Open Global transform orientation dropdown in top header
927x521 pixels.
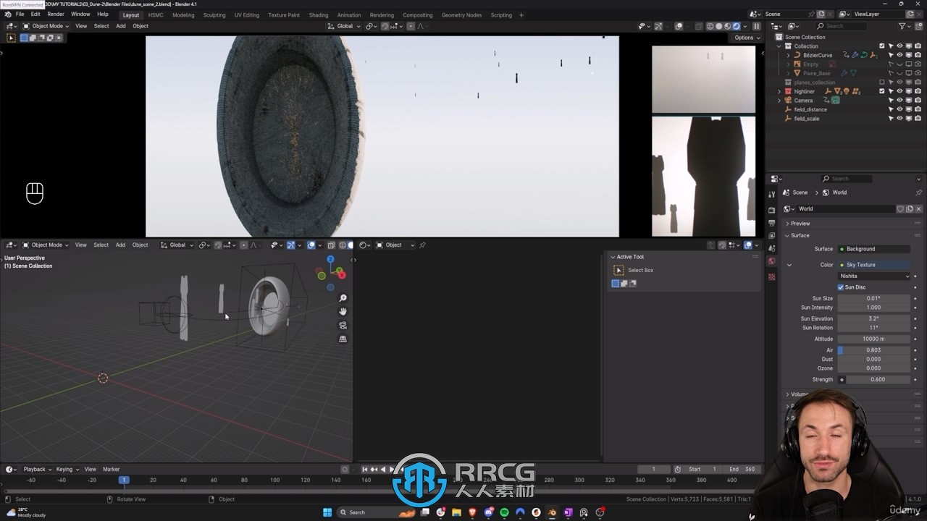tap(345, 26)
